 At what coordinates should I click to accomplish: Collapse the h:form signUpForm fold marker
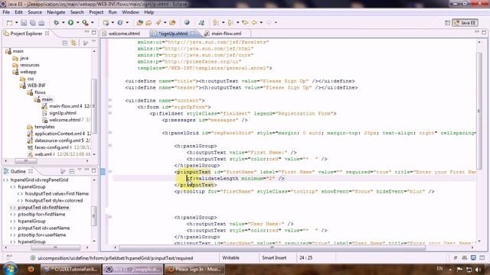(x=110, y=107)
